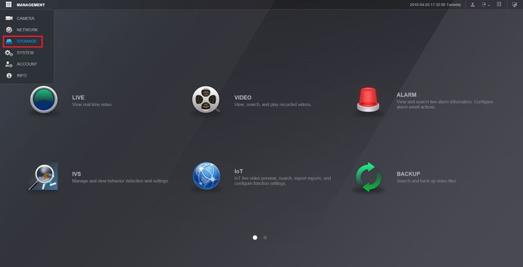
Task: Click the VIDEO title text
Action: coord(243,97)
